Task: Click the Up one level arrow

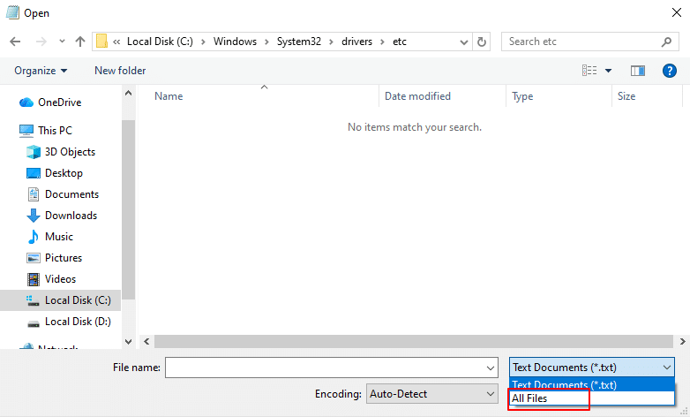Action: 80,42
